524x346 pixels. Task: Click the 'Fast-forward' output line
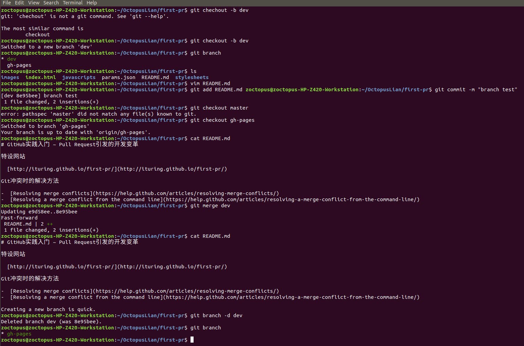point(19,218)
